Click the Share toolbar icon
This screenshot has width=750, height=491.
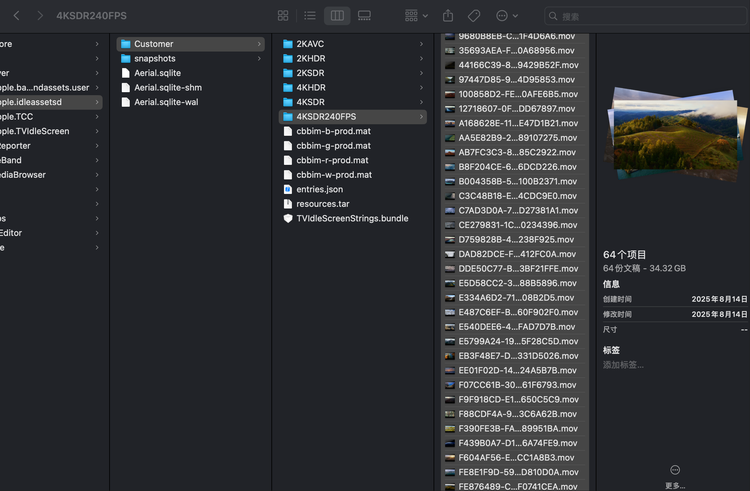448,16
